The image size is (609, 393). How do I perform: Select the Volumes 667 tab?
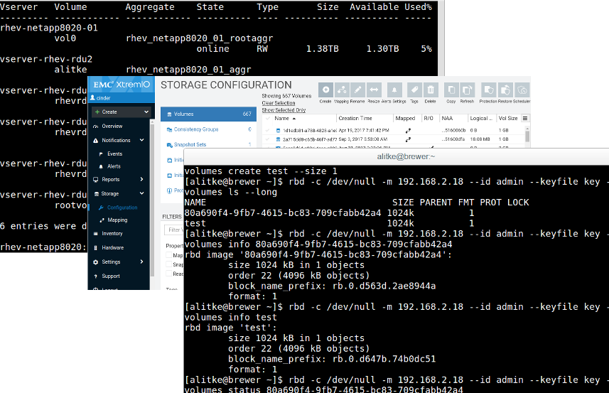pos(209,114)
